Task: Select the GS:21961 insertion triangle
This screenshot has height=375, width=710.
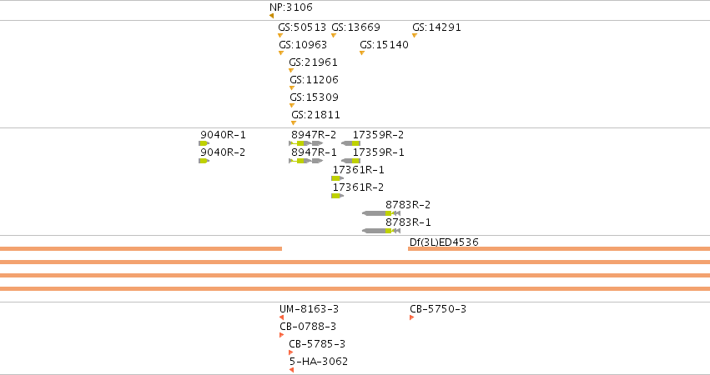Action: (291, 71)
